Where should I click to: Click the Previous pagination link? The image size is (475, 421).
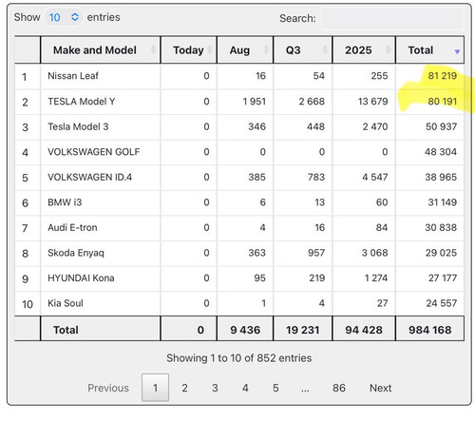[108, 388]
